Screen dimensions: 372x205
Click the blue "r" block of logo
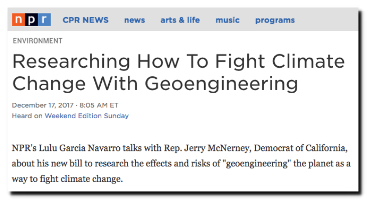point(44,20)
